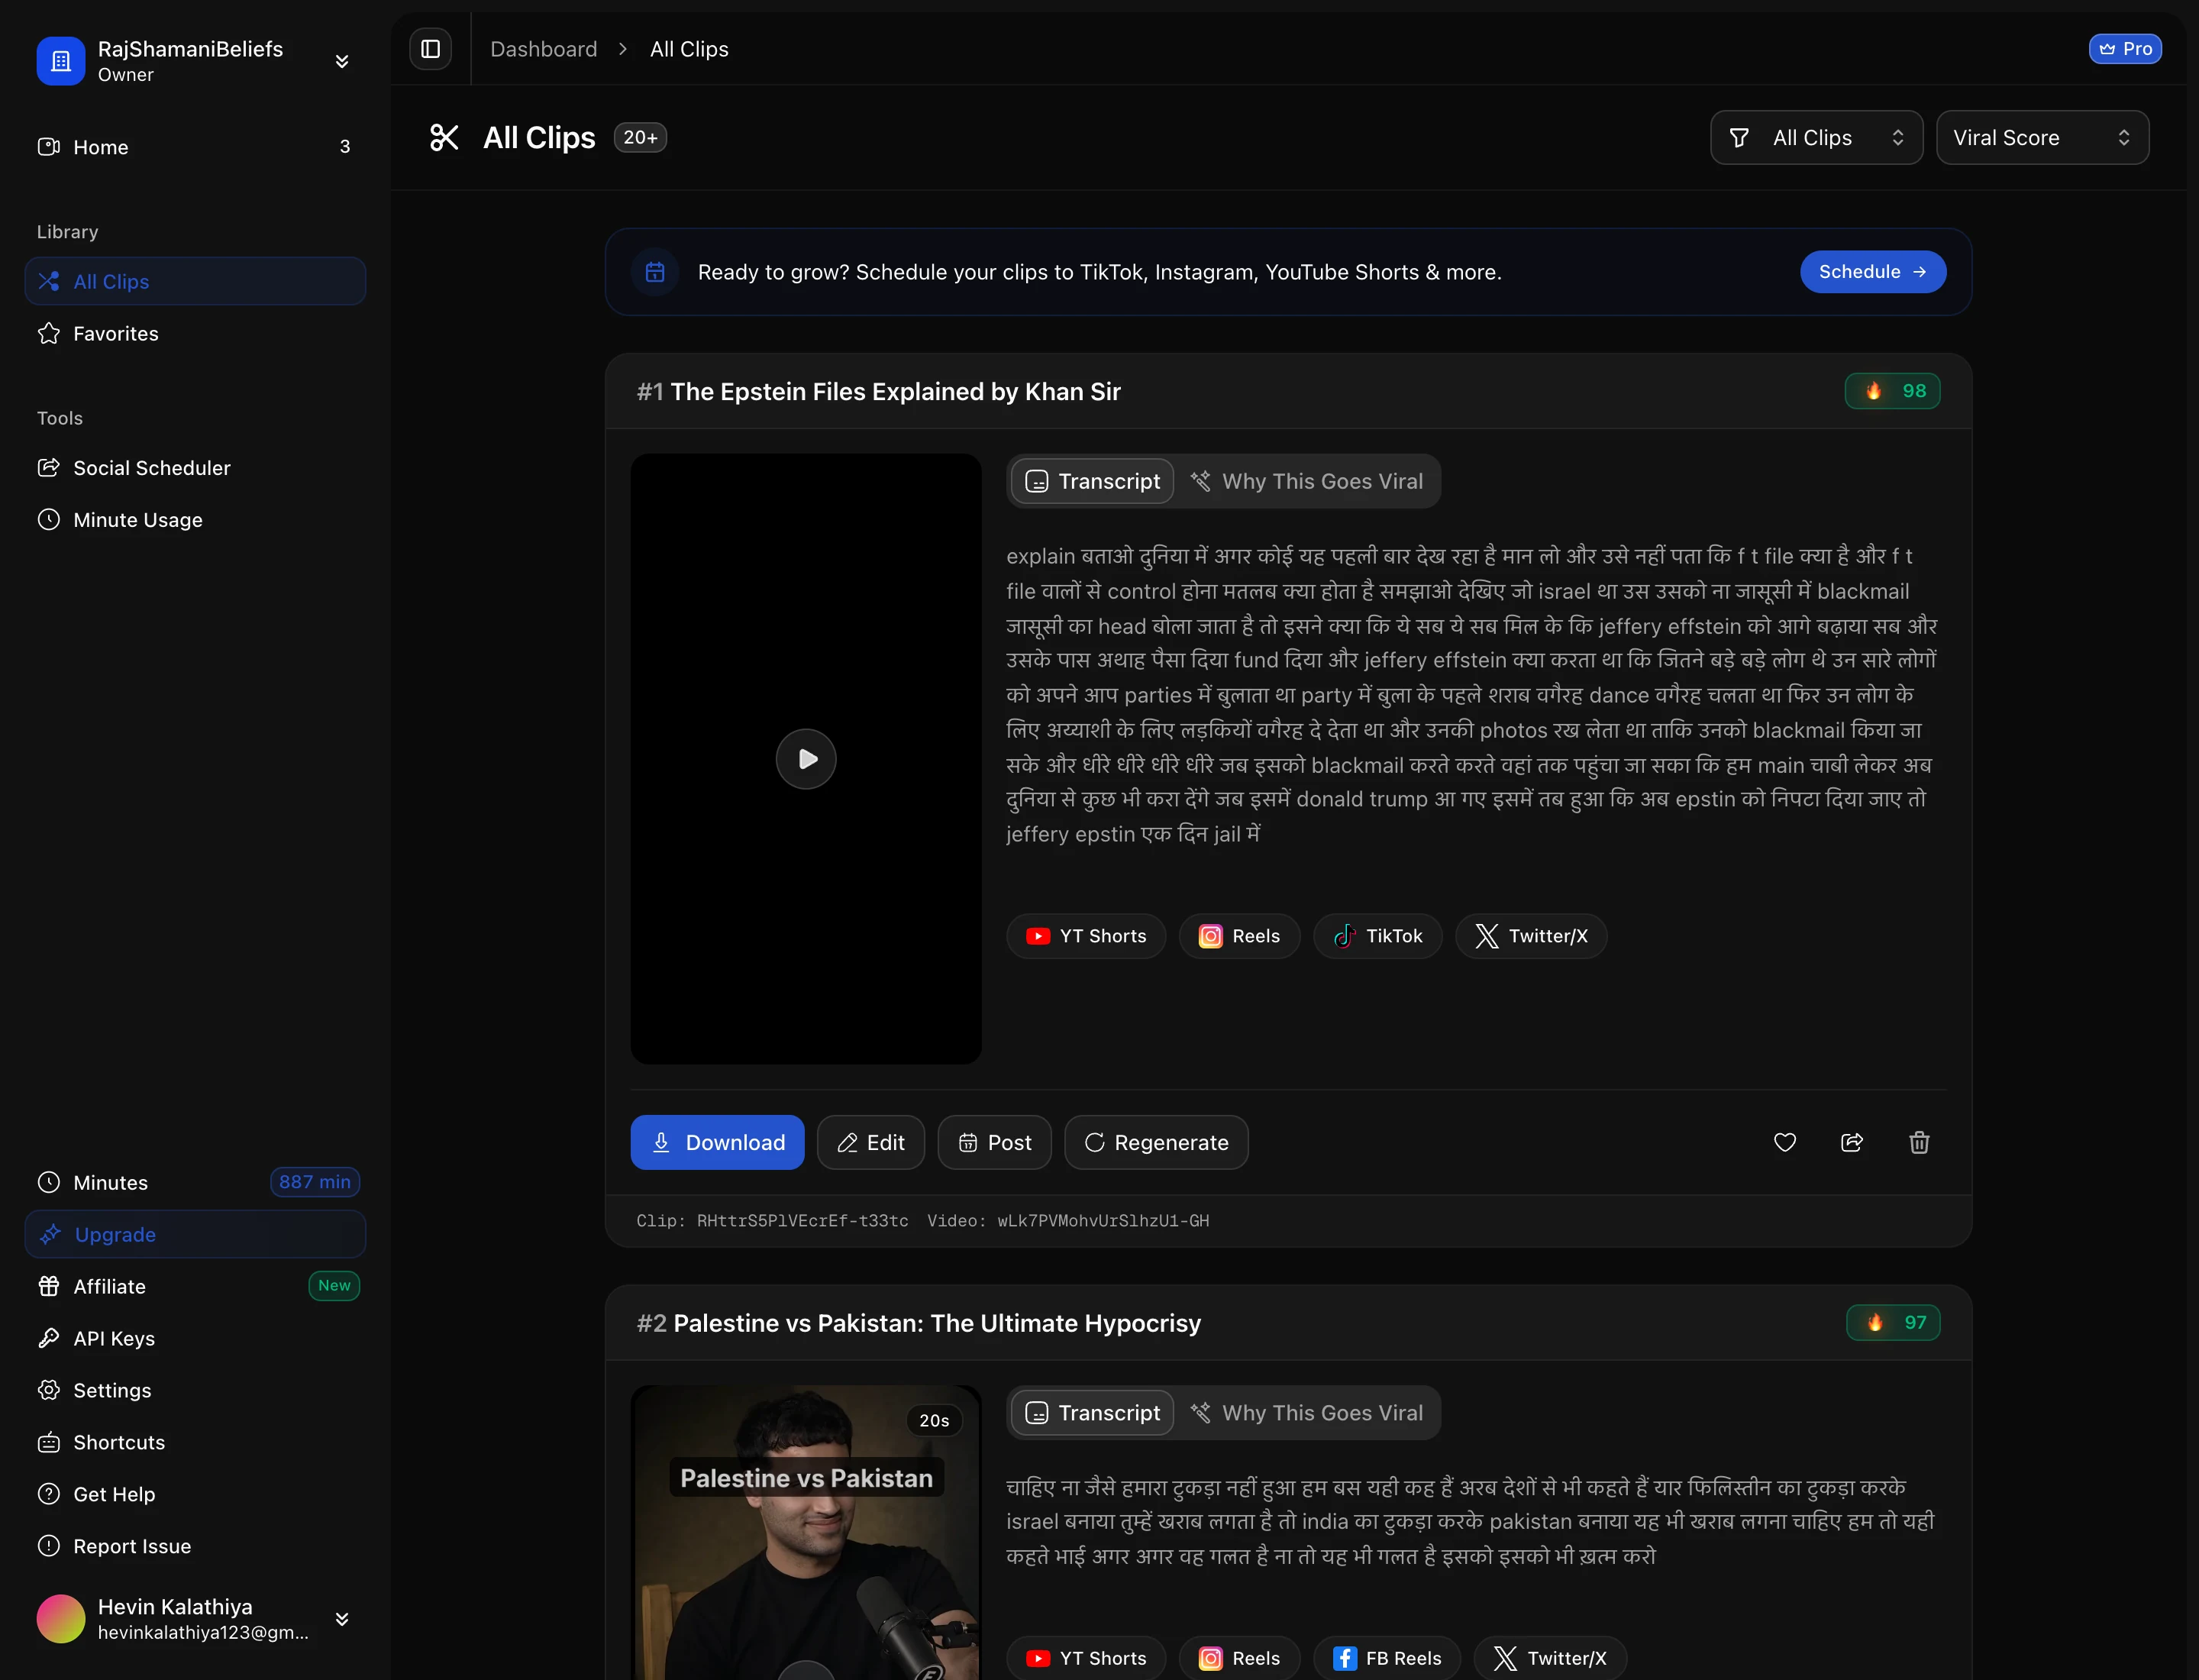2199x1680 pixels.
Task: Click the 887 min minutes badge
Action: coord(315,1182)
